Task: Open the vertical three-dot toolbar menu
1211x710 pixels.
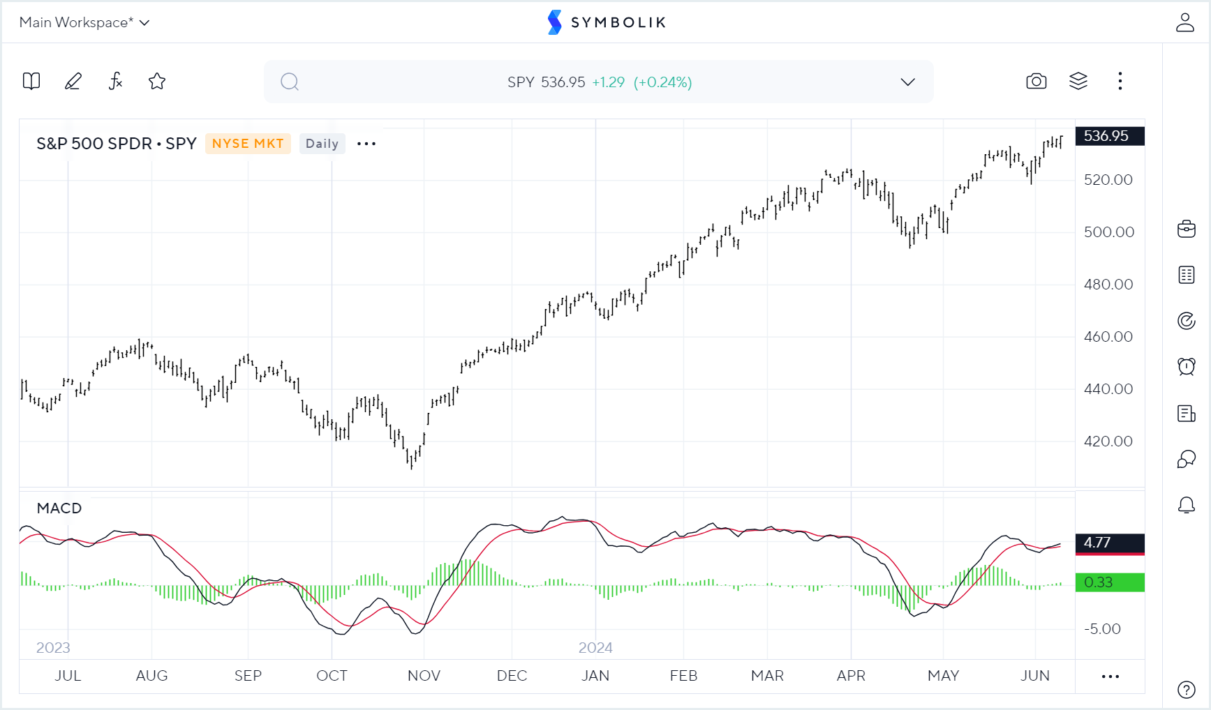Action: (x=1120, y=82)
